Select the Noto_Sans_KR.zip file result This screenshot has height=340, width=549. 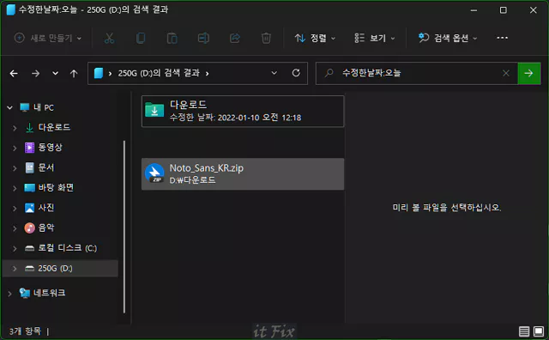[243, 173]
